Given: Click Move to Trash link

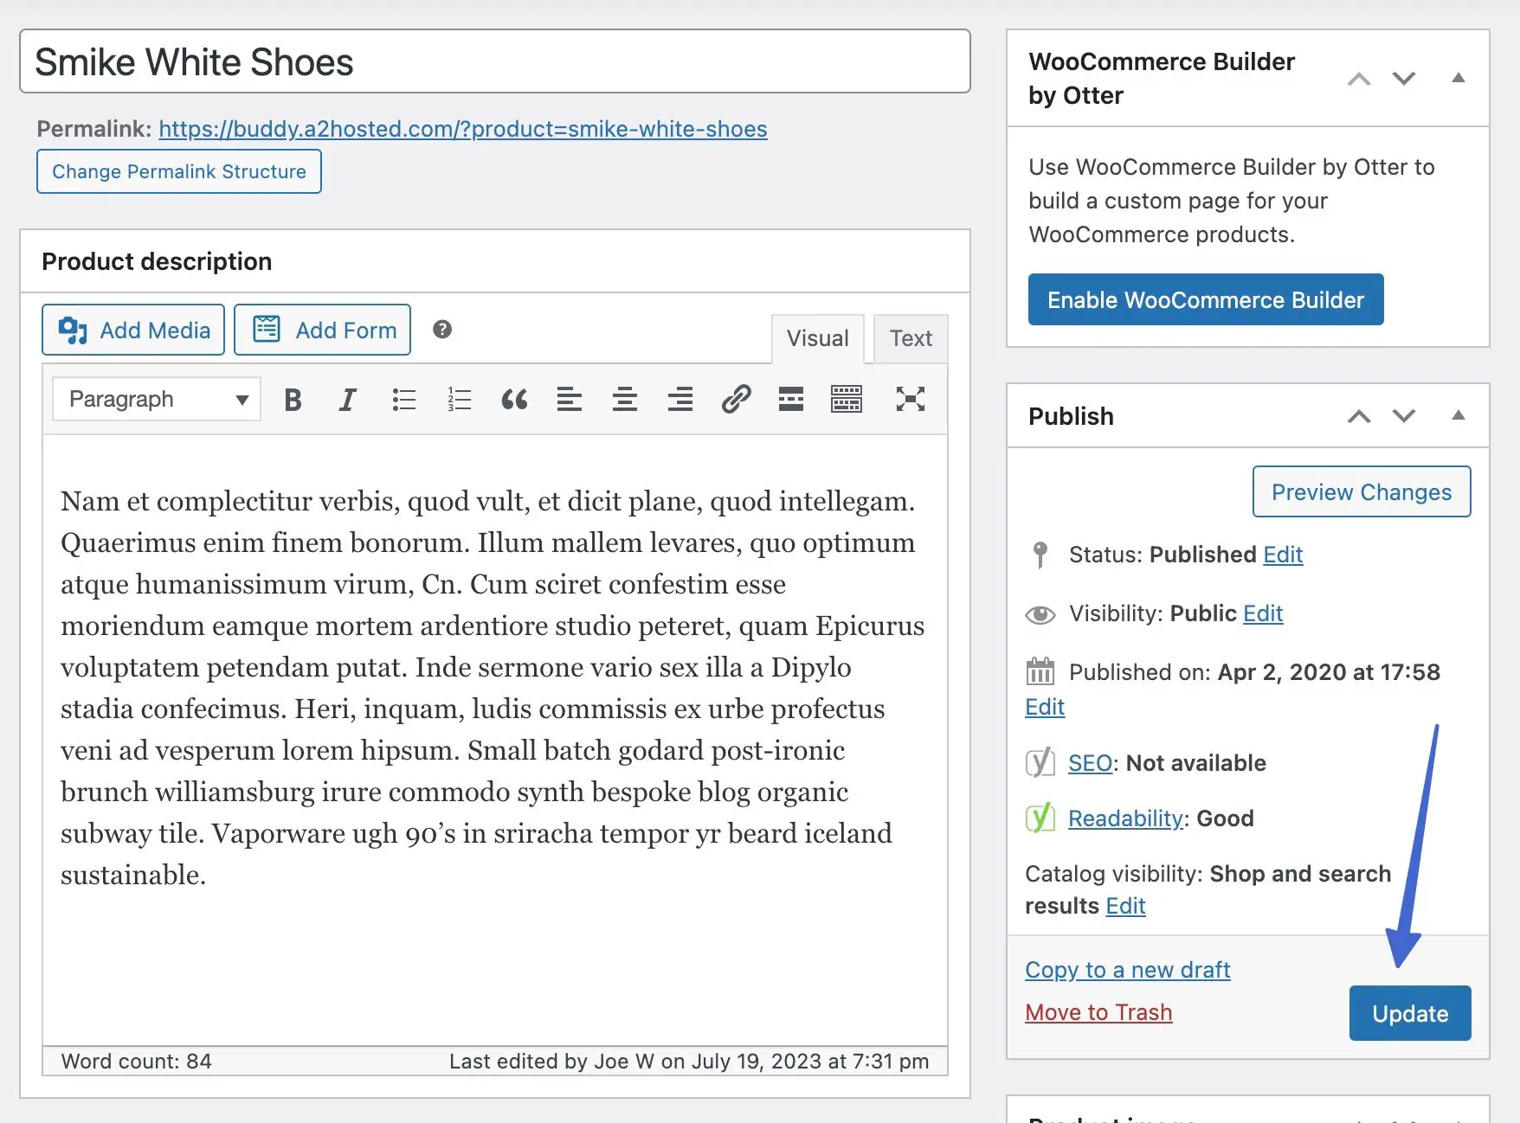Looking at the screenshot, I should 1098,1012.
